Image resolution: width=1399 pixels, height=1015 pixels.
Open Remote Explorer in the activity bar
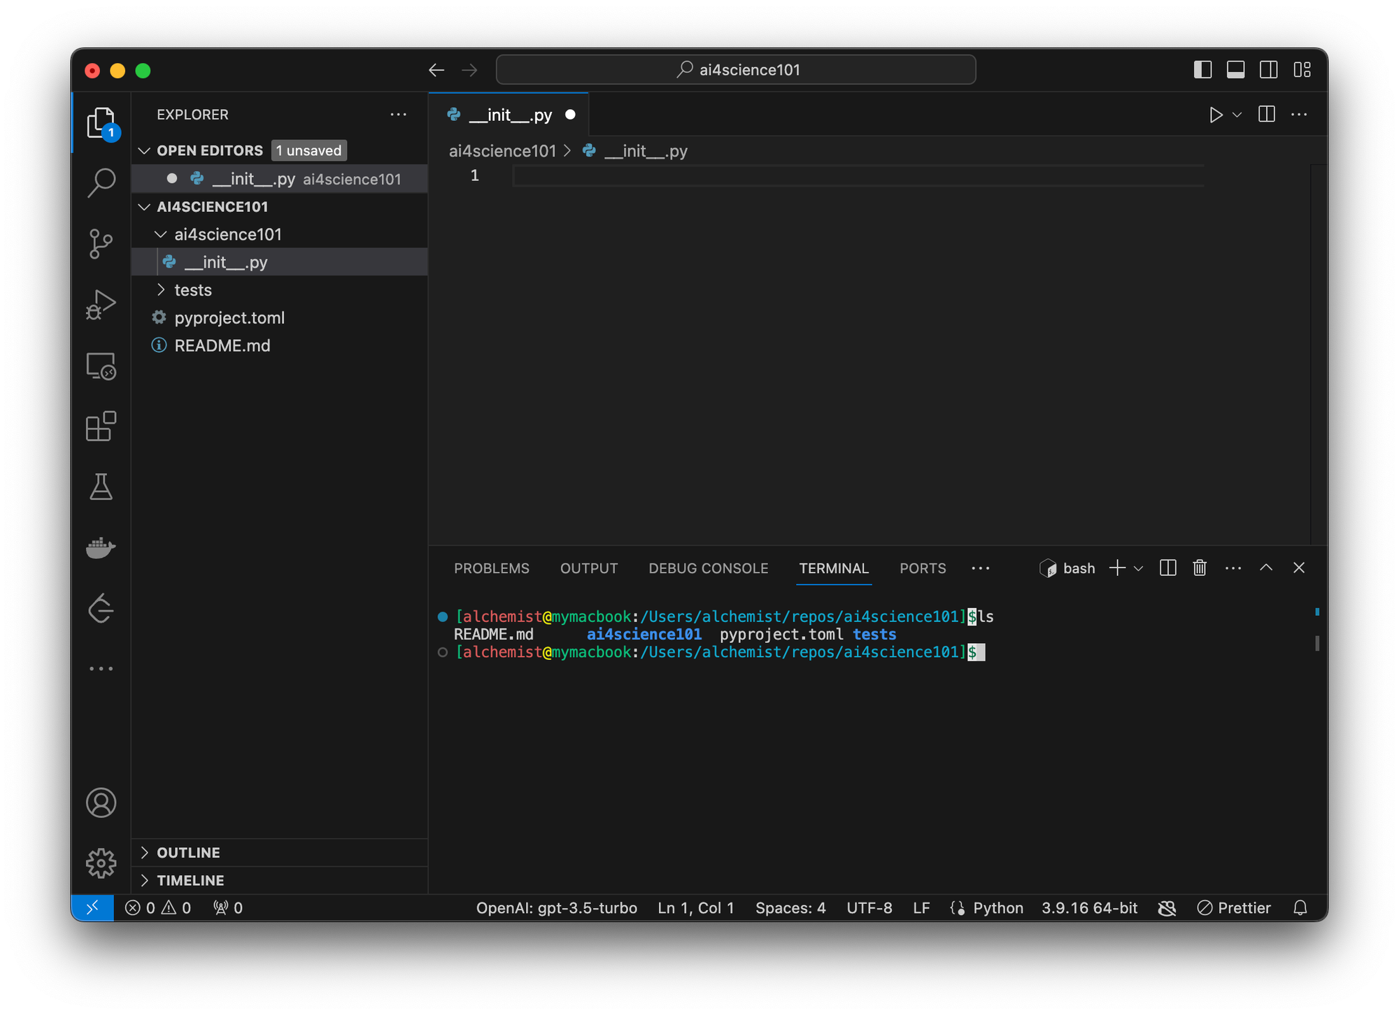point(101,366)
